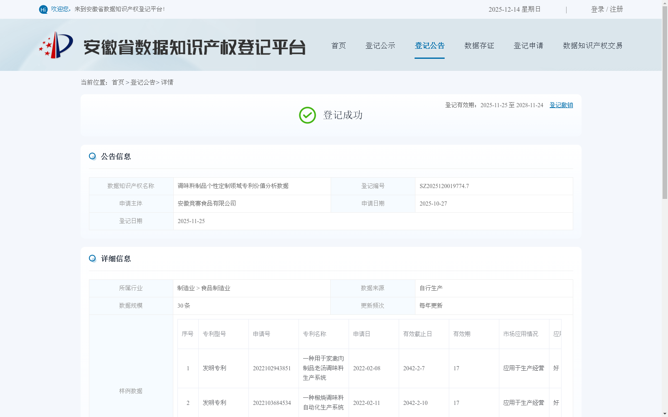
Task: Open the 首页 navigation tab
Action: click(x=339, y=45)
